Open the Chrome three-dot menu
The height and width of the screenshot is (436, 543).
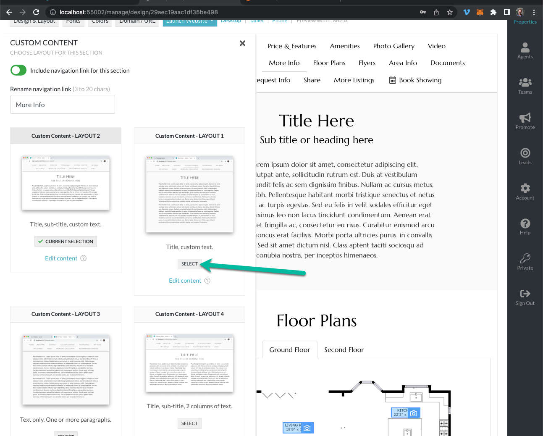534,12
